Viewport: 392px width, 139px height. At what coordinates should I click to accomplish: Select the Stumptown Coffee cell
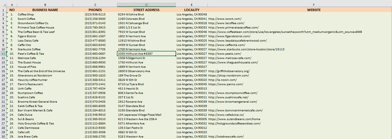pyautogui.click(x=45, y=93)
